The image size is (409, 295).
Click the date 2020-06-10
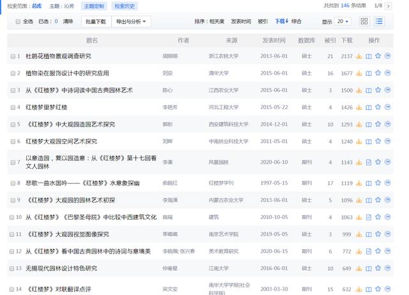274,162
